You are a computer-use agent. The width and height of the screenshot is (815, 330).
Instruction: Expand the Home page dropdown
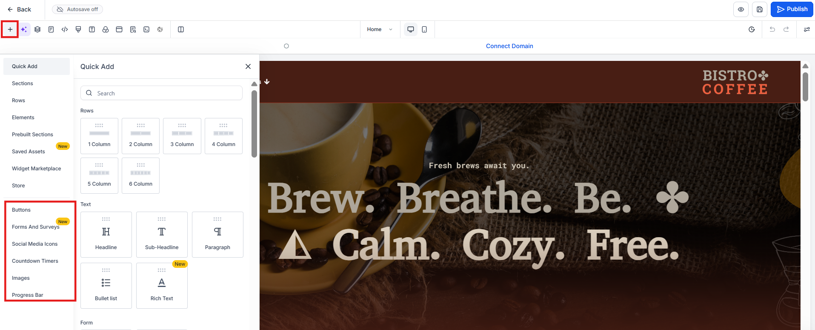(x=380, y=29)
